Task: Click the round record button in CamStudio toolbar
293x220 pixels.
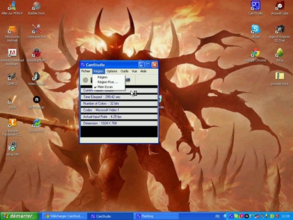Action: 85,80
